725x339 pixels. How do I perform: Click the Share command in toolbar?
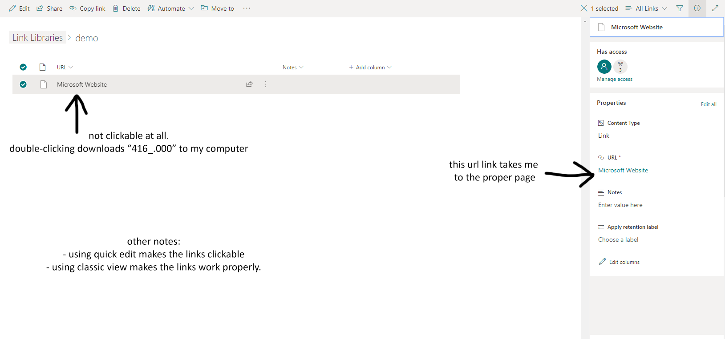pos(49,8)
